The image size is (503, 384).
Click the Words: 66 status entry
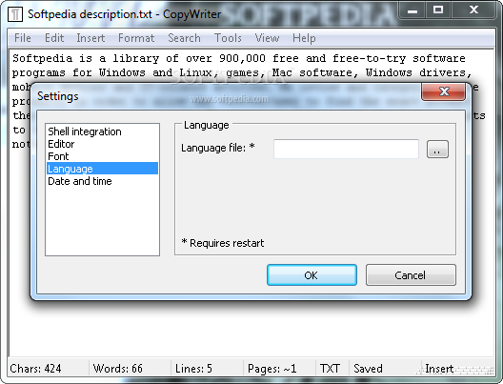(x=118, y=369)
